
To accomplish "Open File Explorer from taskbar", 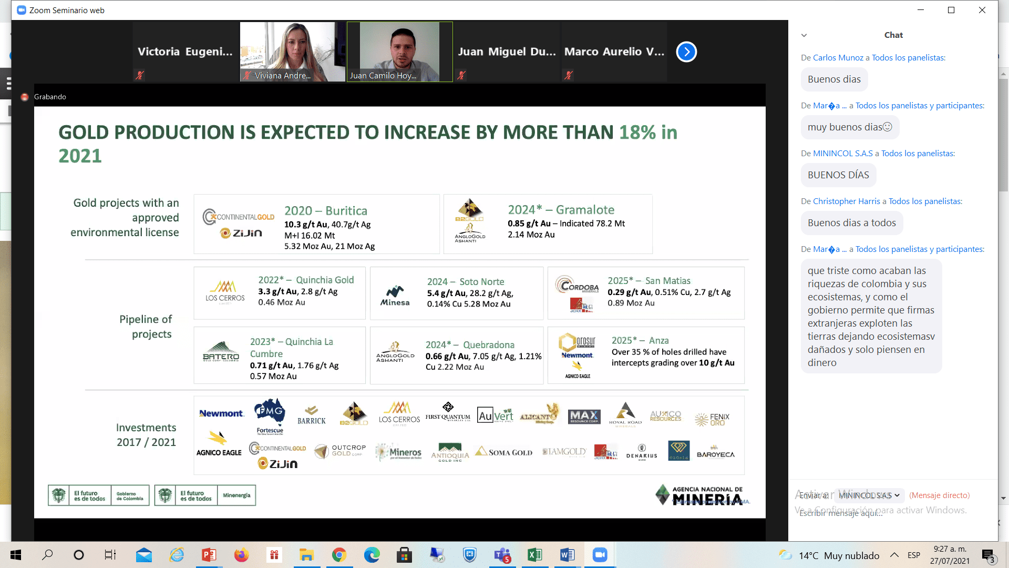I will point(306,555).
